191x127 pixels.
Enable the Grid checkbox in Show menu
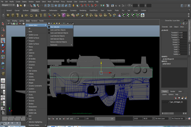[x=27, y=116]
